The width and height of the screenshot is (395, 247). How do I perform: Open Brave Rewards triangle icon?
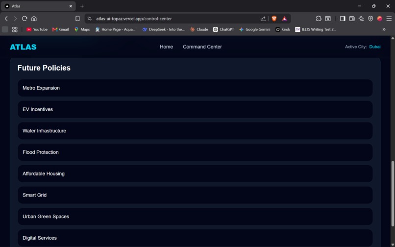tap(284, 19)
